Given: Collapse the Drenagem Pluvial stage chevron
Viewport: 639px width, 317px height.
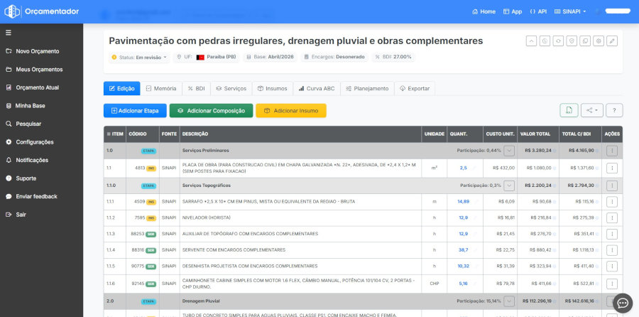Looking at the screenshot, I should (509, 301).
